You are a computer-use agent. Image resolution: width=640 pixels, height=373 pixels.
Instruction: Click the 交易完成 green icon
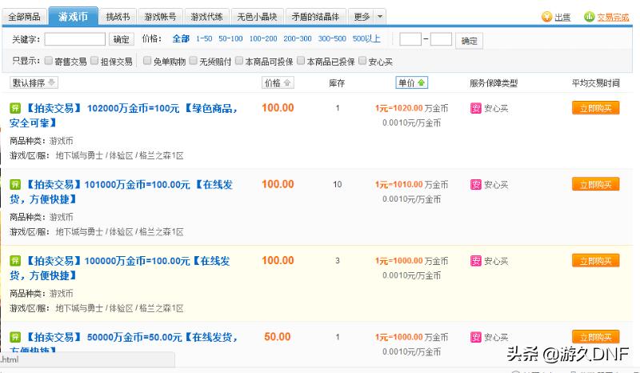pos(589,17)
